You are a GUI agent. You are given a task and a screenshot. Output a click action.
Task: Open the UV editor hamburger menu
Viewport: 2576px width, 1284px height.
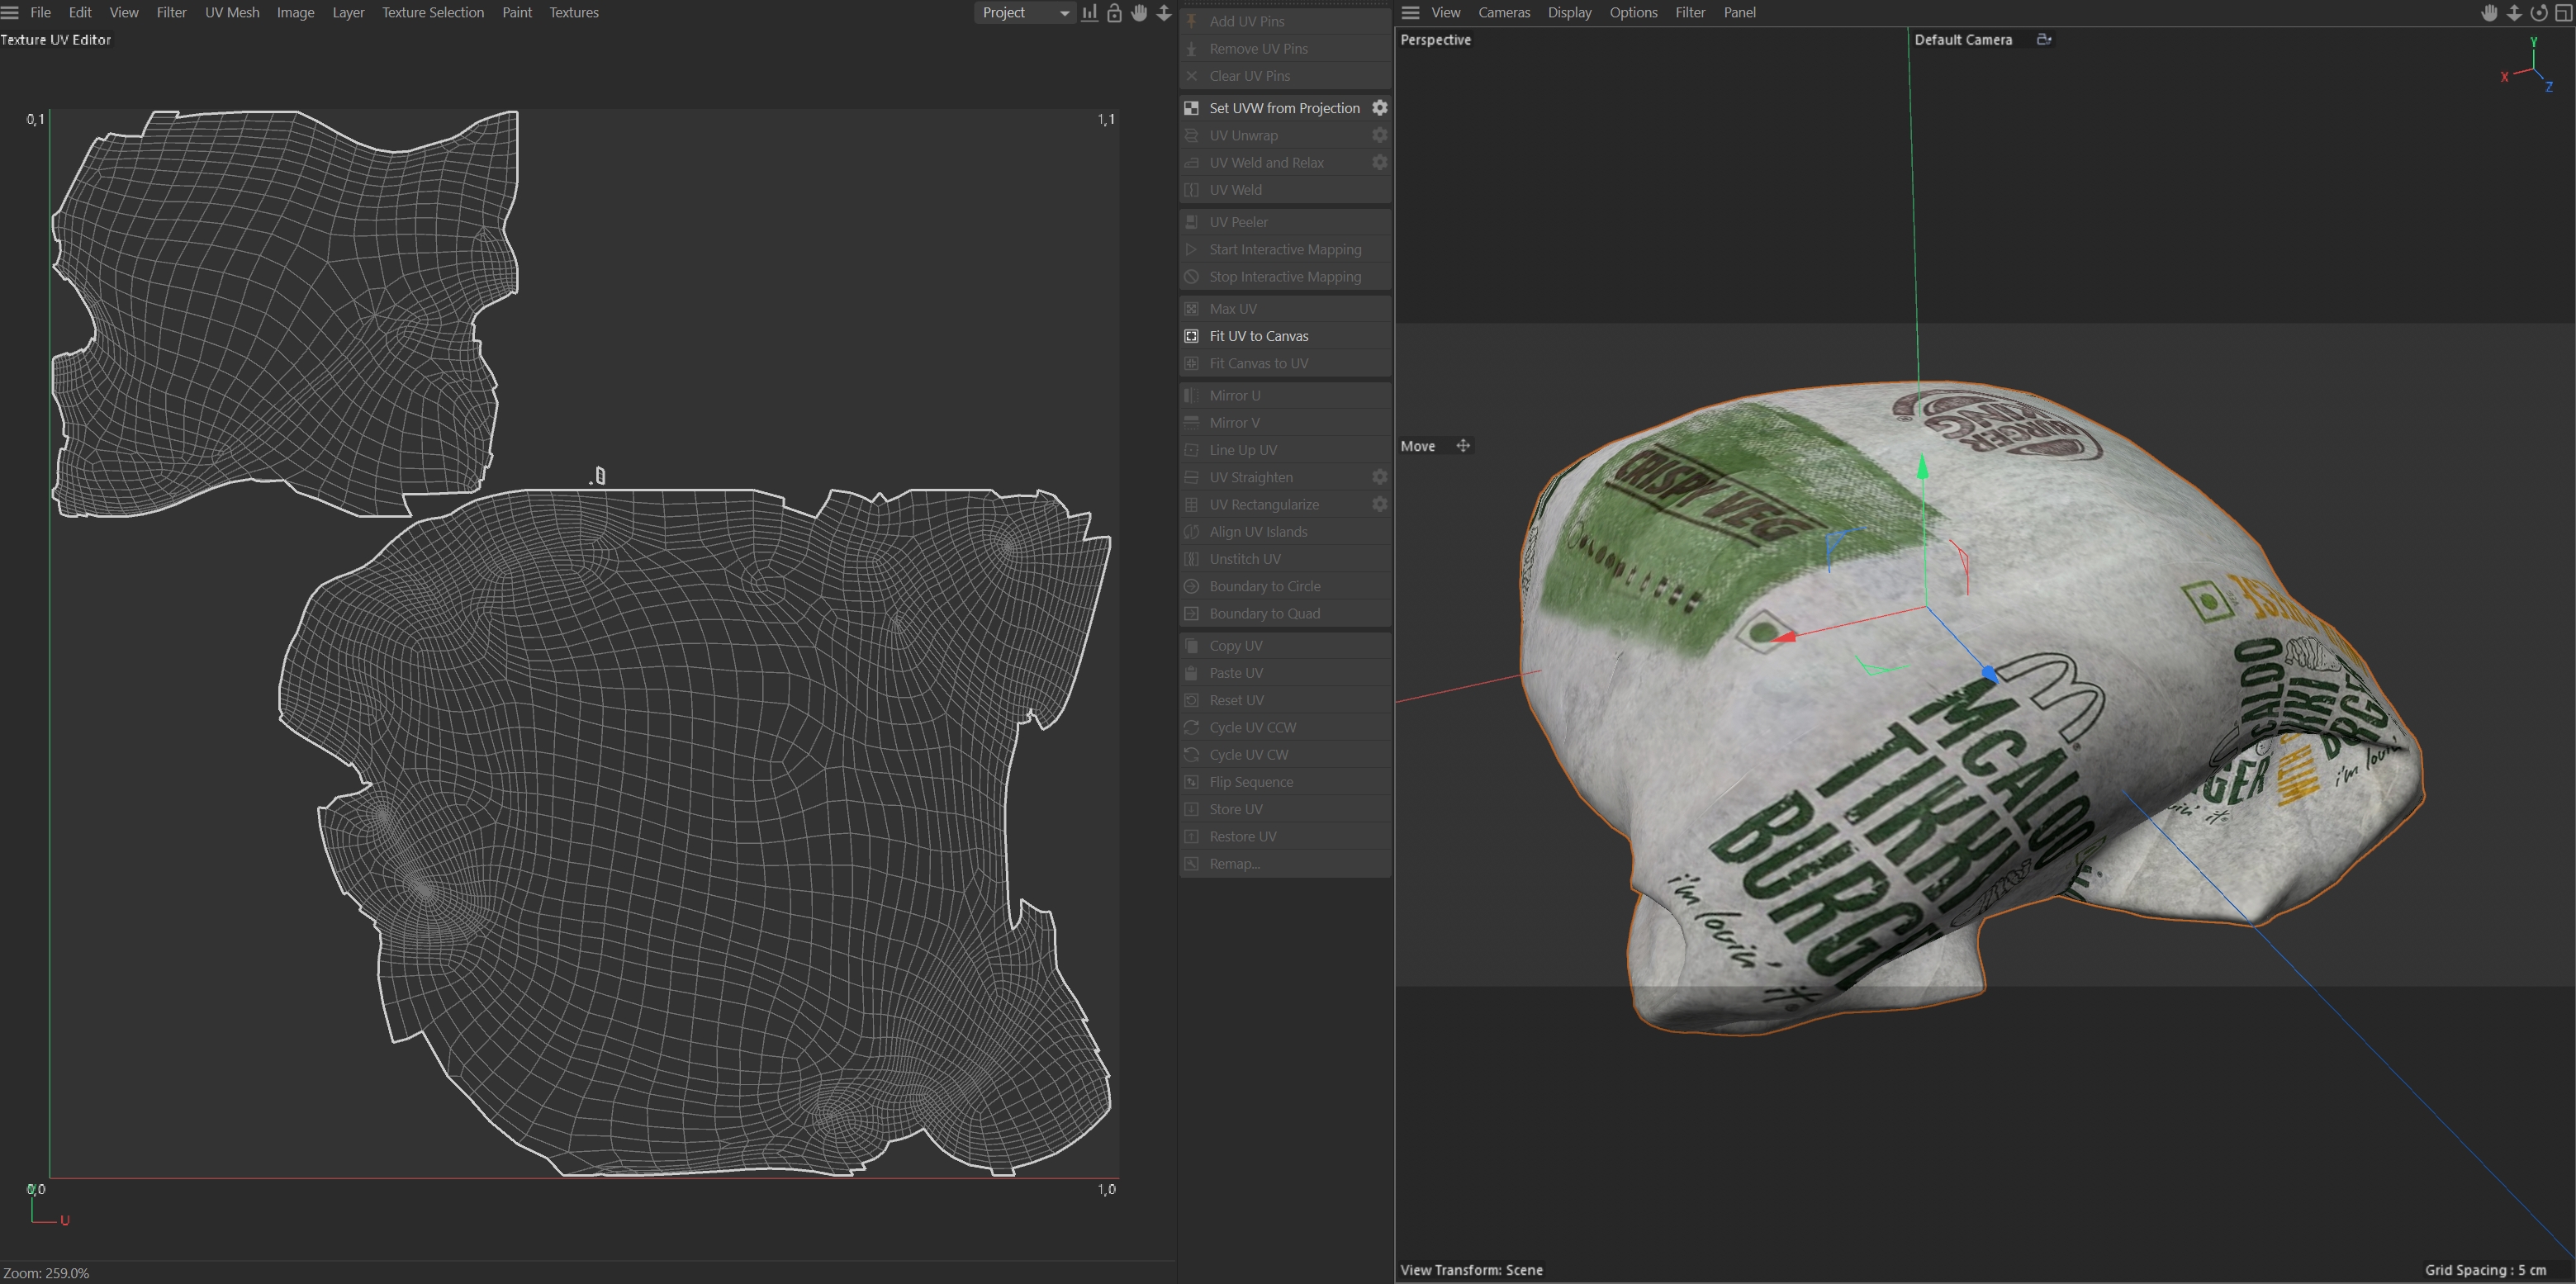10,13
